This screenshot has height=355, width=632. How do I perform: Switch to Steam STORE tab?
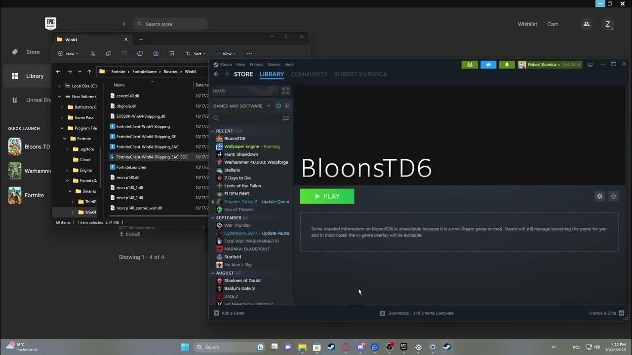pyautogui.click(x=243, y=74)
